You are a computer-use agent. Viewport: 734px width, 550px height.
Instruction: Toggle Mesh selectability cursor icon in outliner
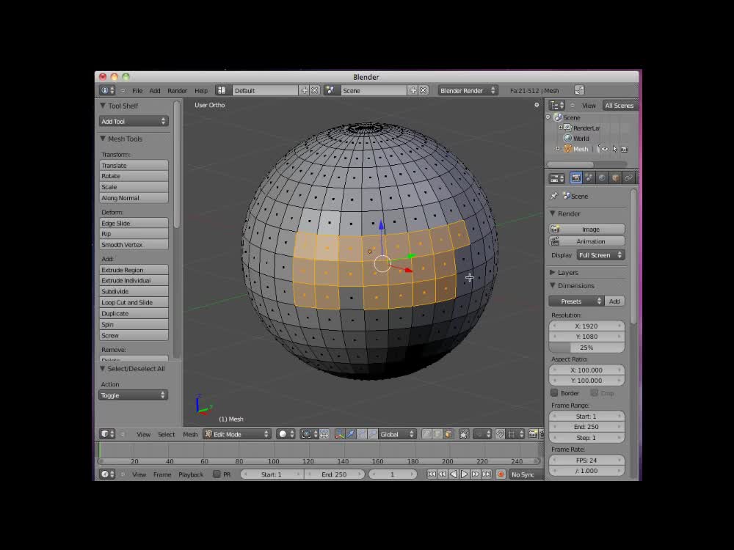[614, 149]
